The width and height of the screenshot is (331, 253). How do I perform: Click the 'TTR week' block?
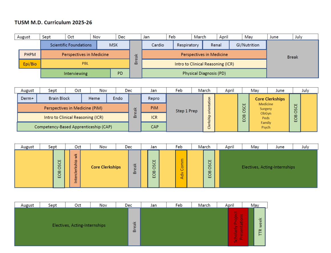click(x=260, y=227)
